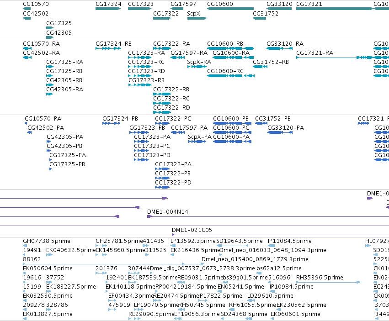Click transcript label CG17324-RB
Screen dimensions: 389x321
tap(114, 44)
